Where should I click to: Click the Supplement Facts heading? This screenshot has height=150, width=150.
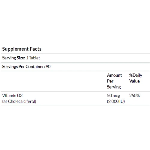coord(22,49)
